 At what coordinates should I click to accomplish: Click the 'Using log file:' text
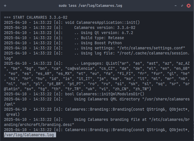(98, 53)
